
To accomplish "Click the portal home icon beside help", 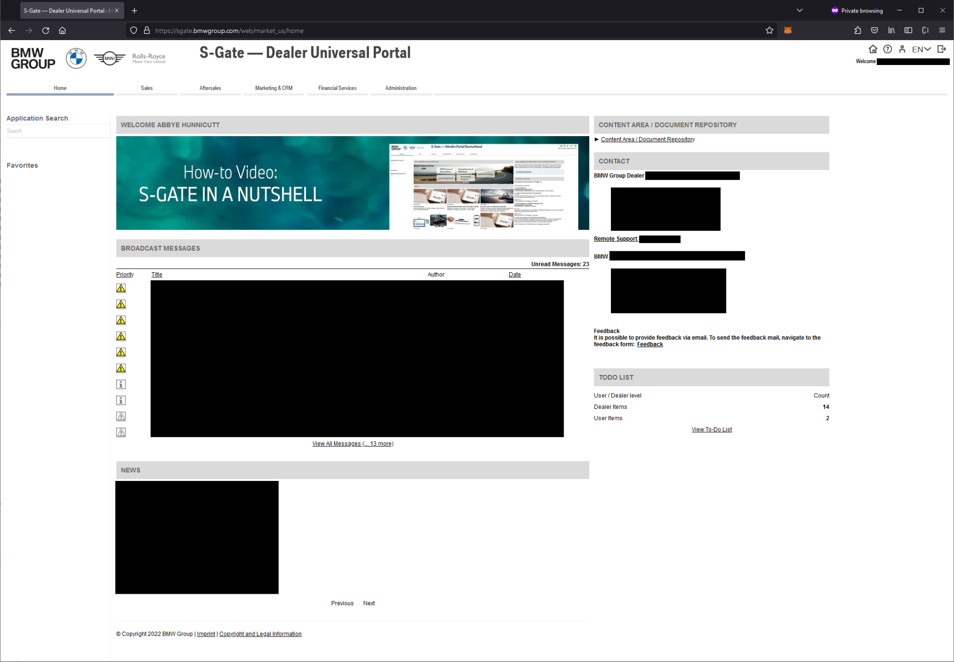I will pyautogui.click(x=872, y=49).
